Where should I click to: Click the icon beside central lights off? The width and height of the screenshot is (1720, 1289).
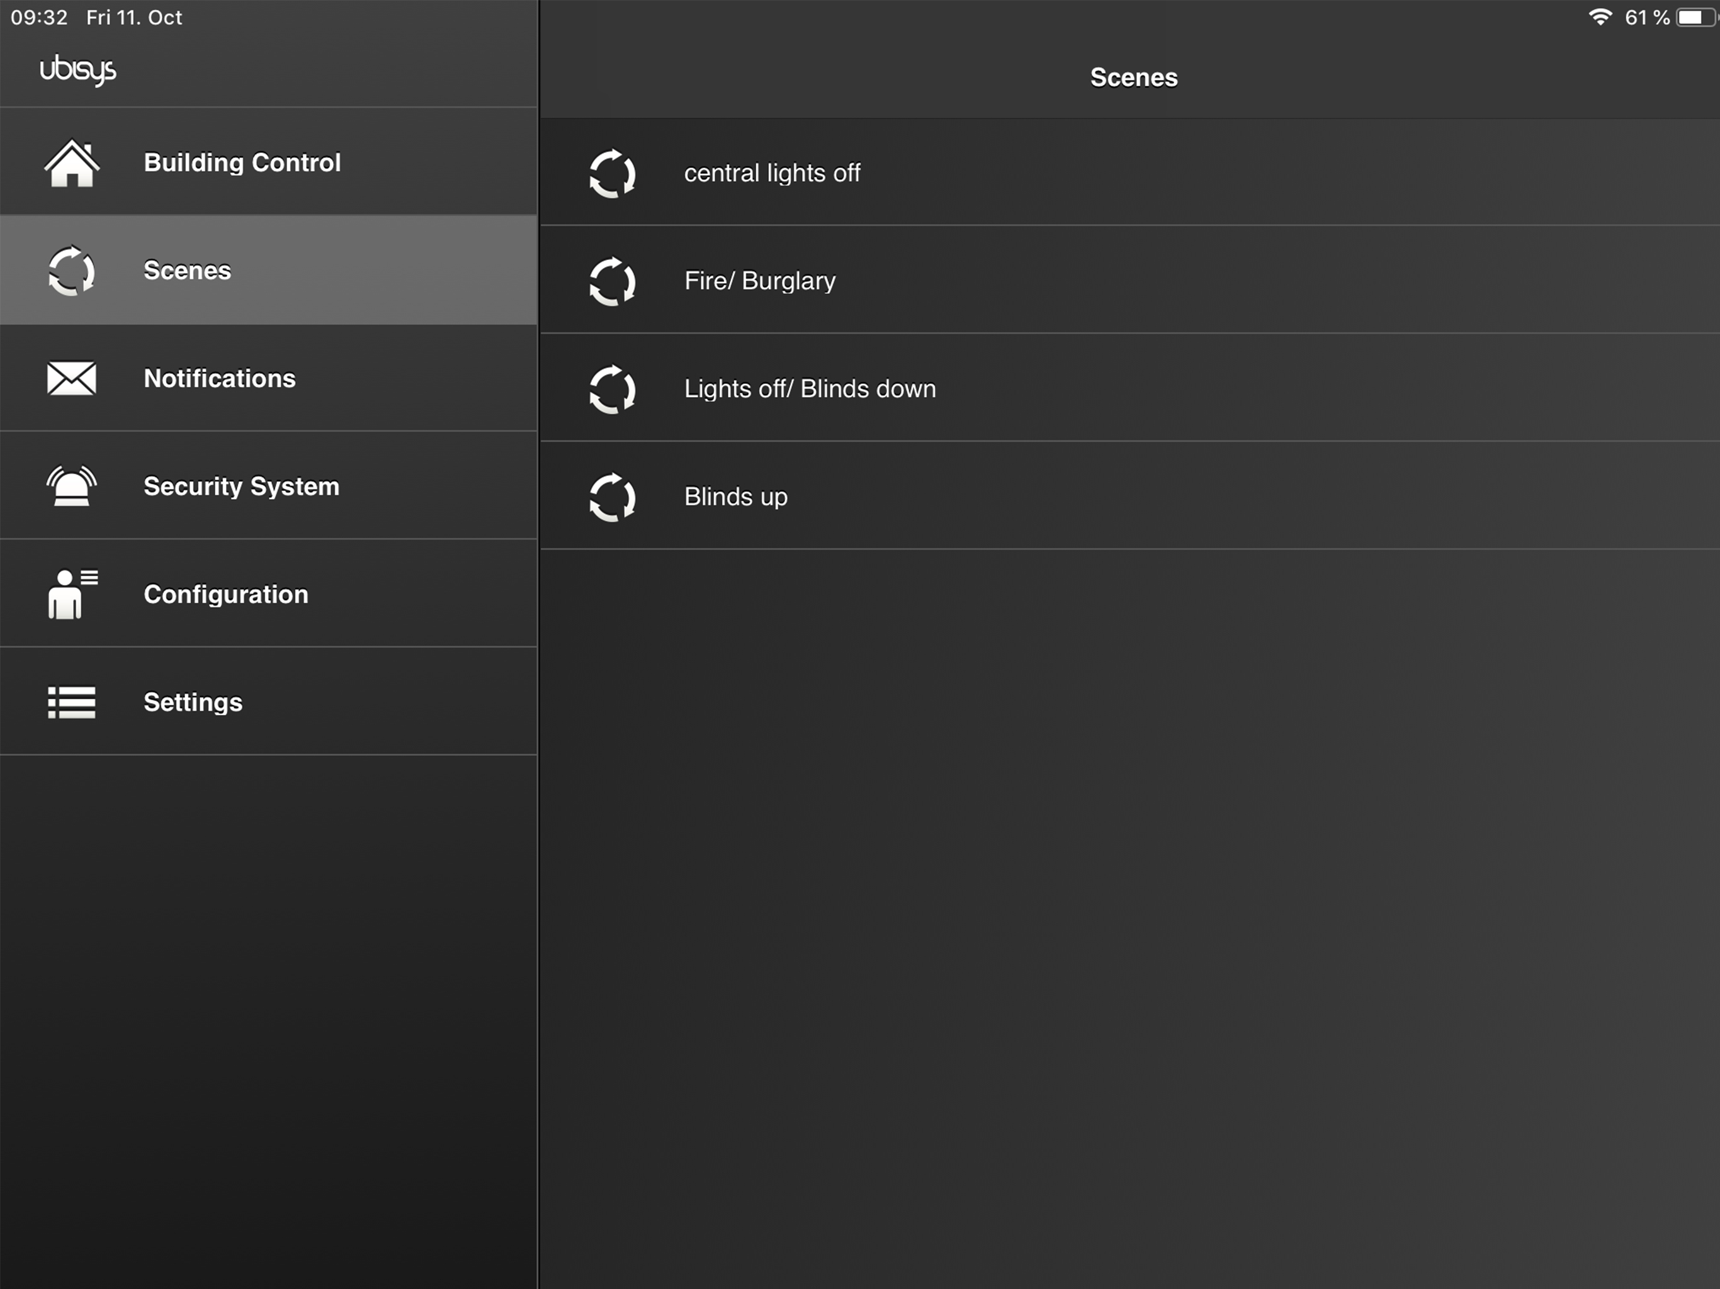[613, 173]
